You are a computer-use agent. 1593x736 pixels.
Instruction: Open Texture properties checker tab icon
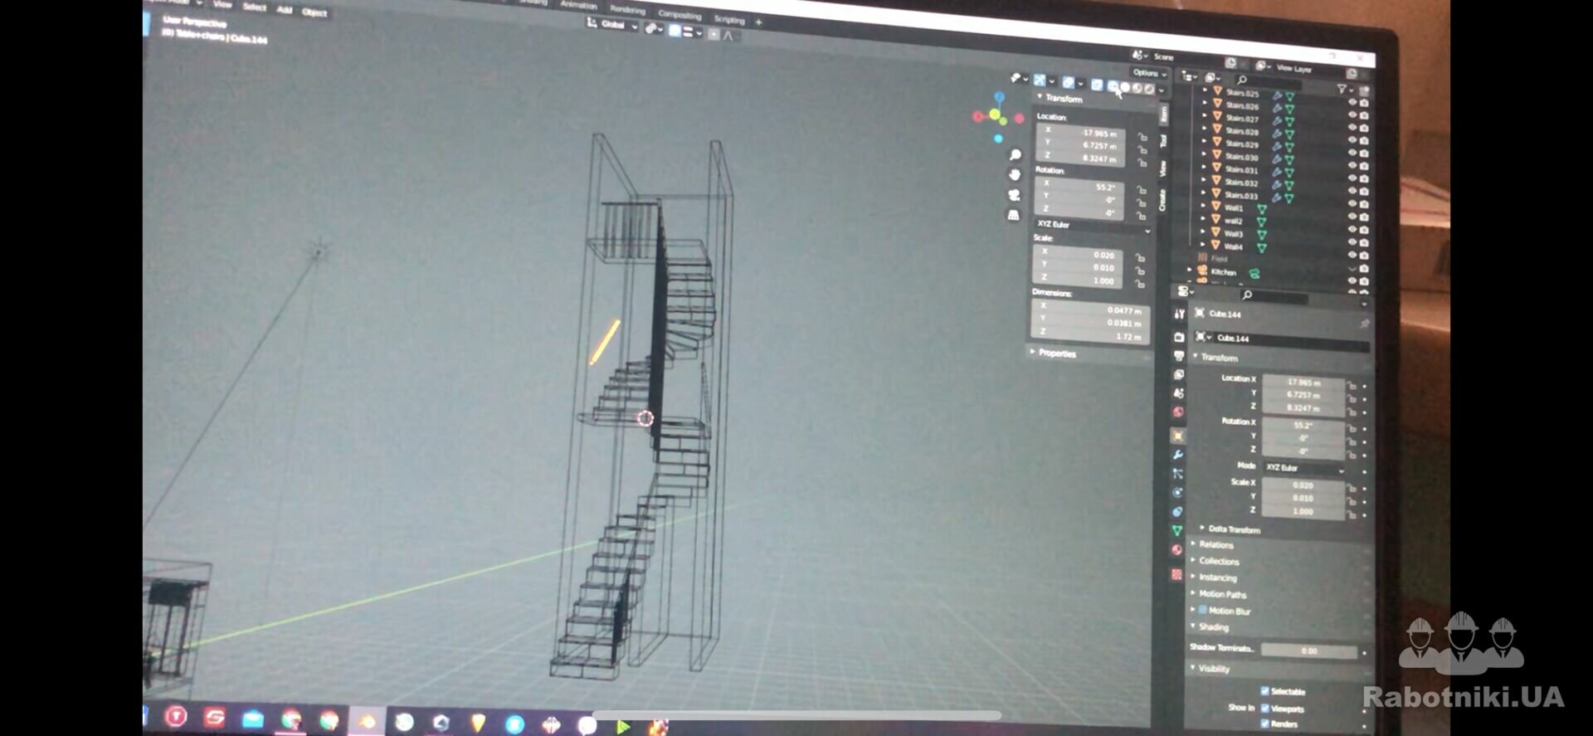[1176, 574]
